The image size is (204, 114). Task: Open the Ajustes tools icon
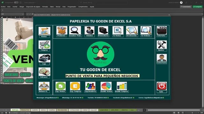[162, 45]
